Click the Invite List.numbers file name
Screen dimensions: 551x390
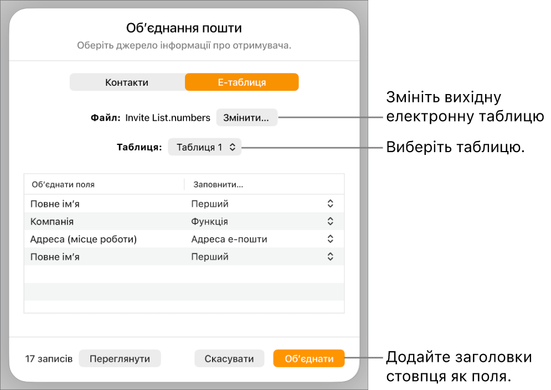tap(168, 118)
